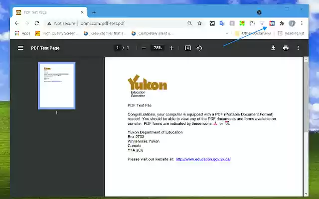Go back using the browser back arrow

pos(16,23)
